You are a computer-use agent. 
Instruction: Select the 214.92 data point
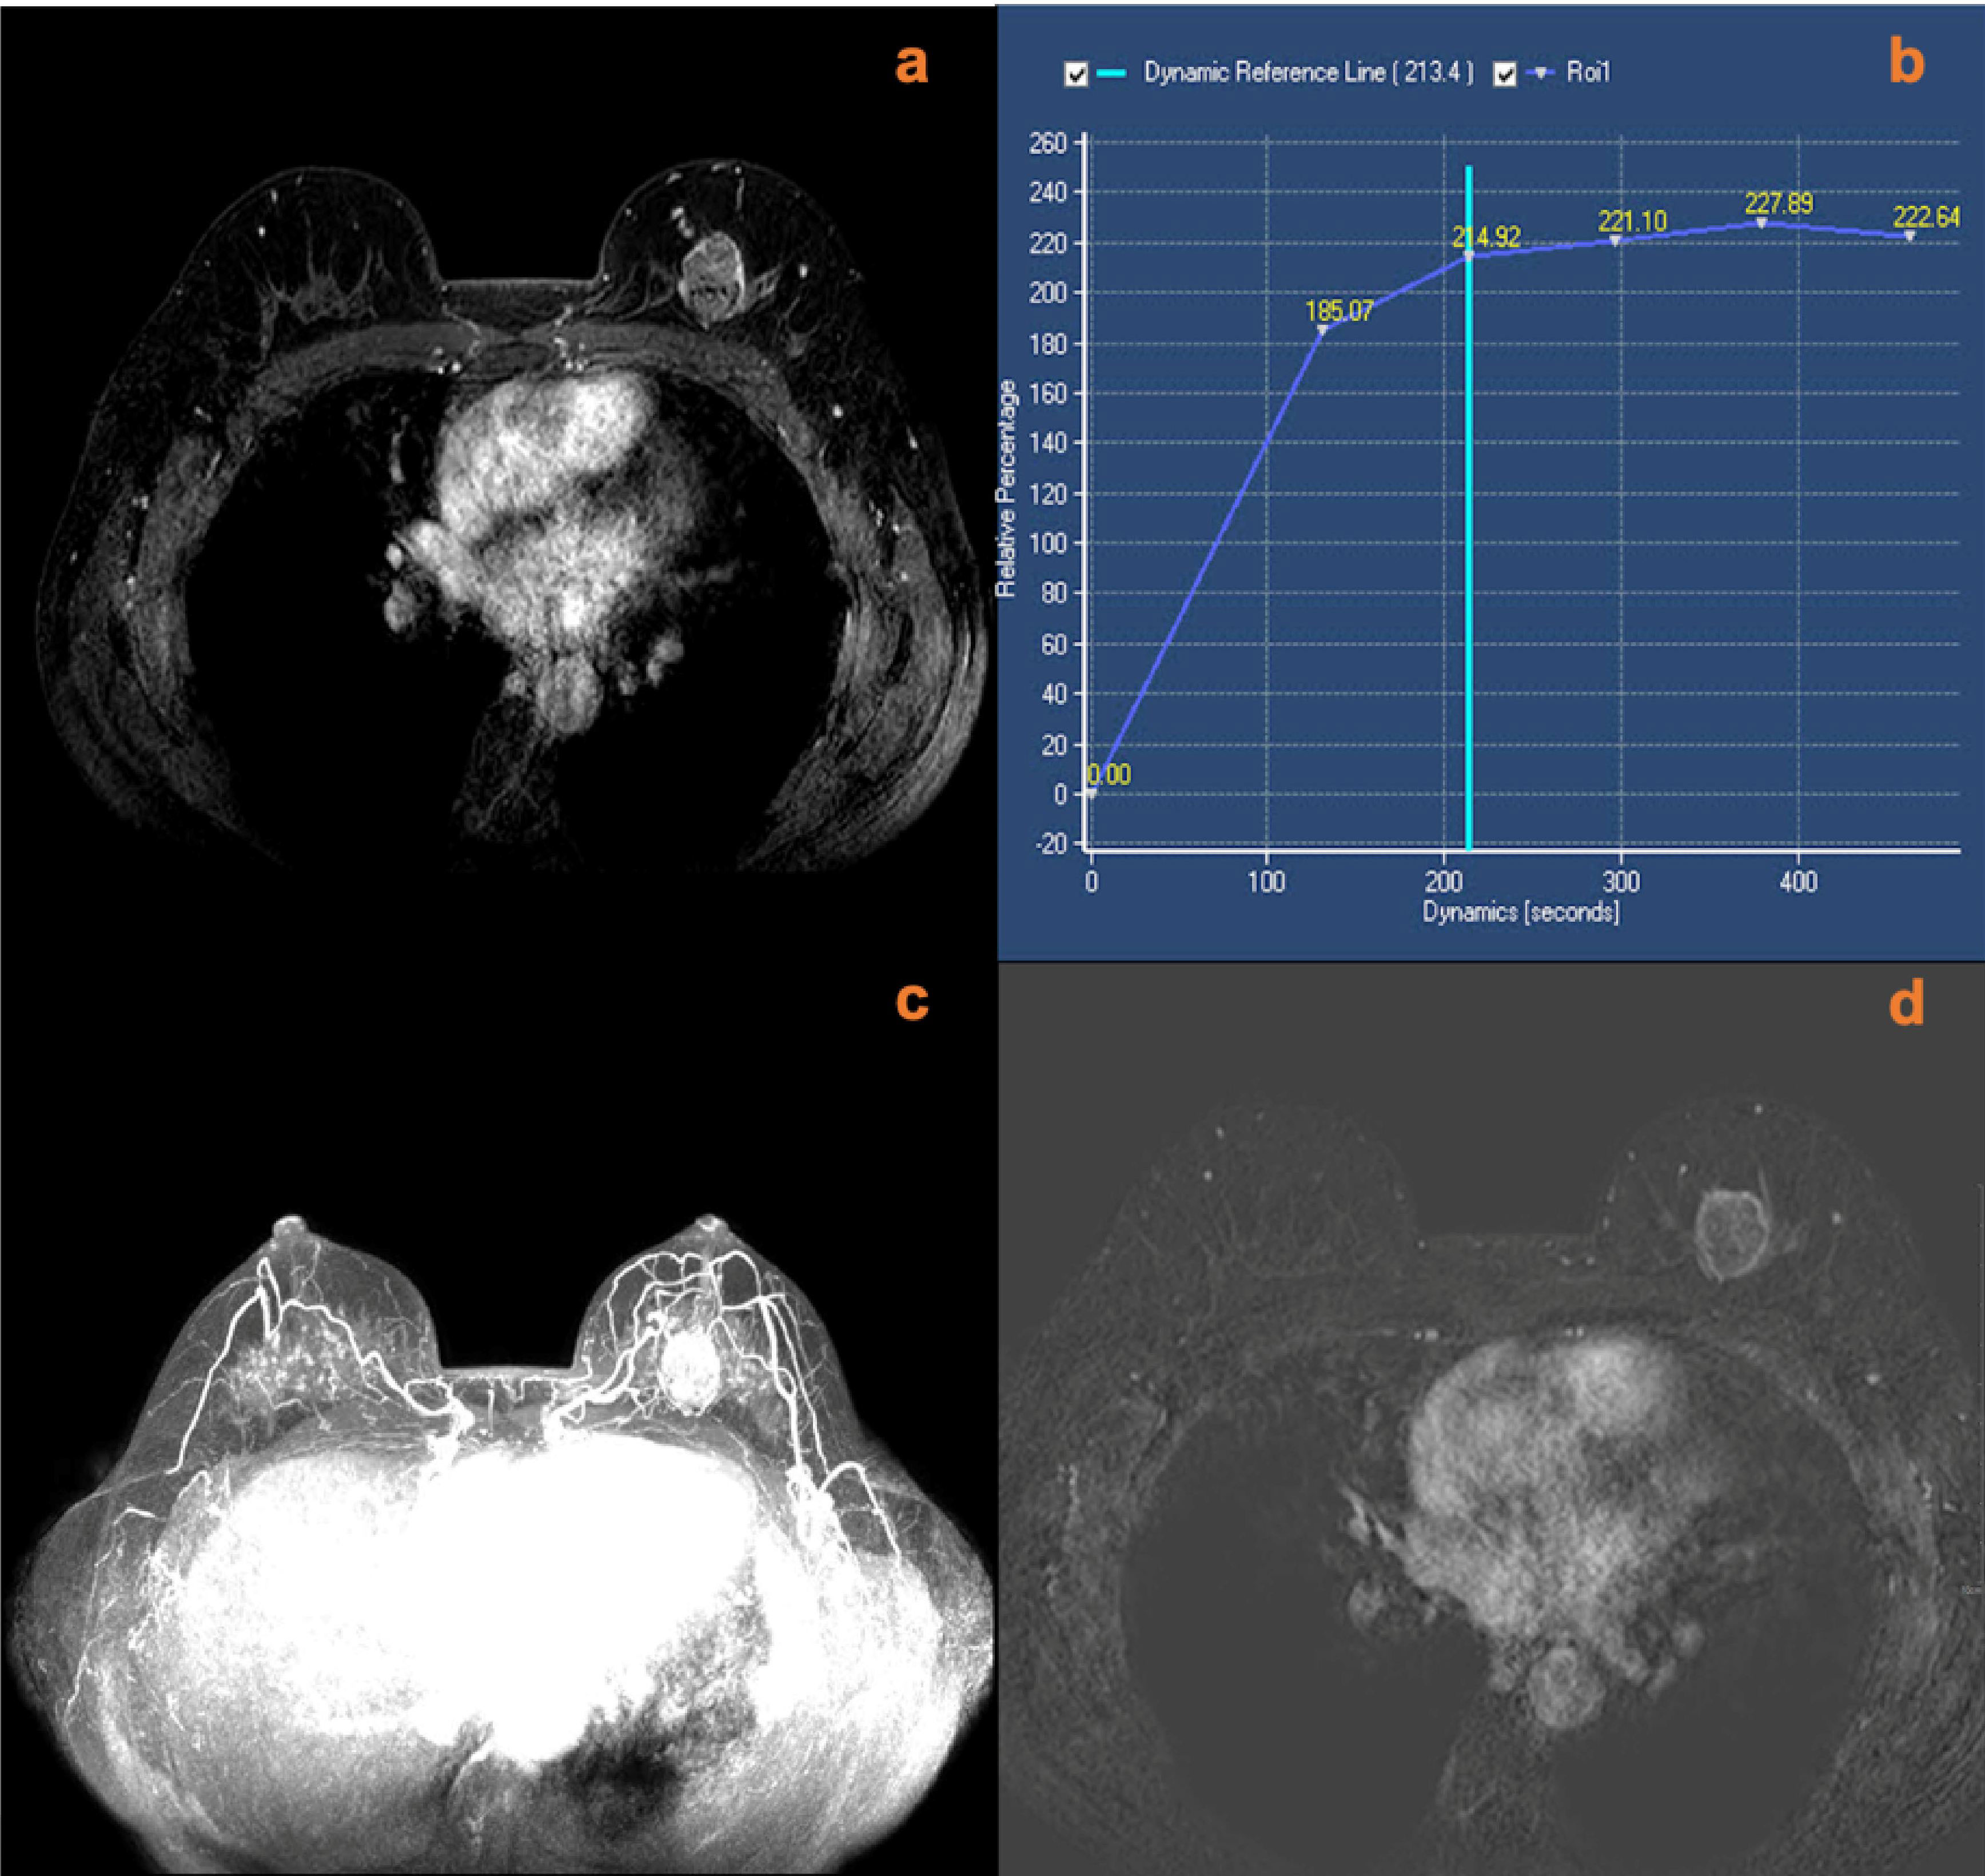coord(1469,256)
